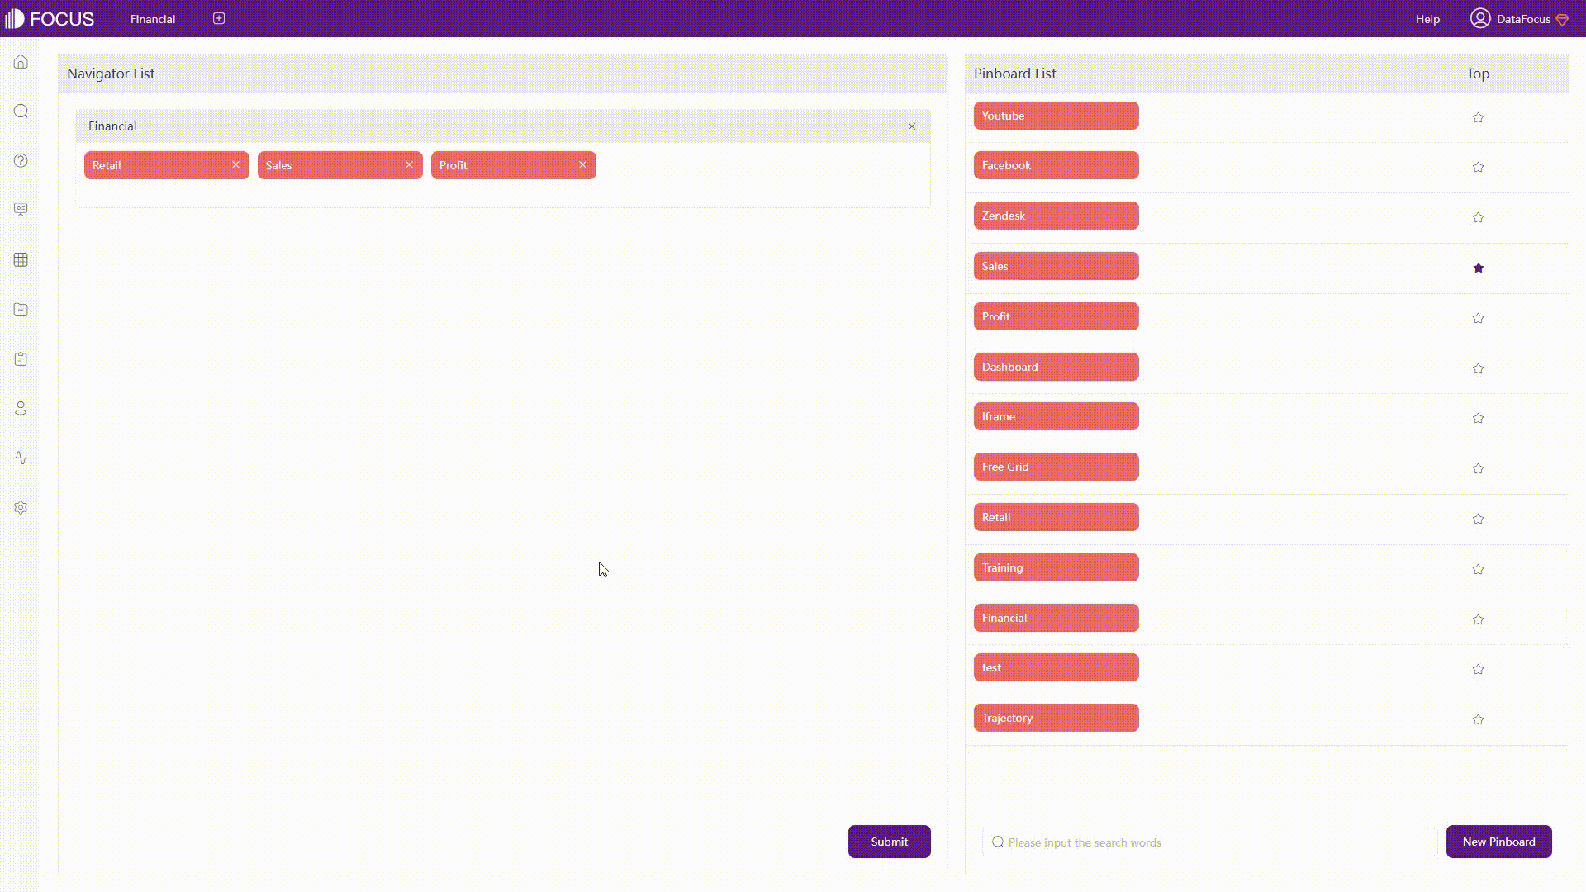This screenshot has width=1586, height=892.
Task: Toggle favorite star for Profit pinboard
Action: tap(1478, 317)
